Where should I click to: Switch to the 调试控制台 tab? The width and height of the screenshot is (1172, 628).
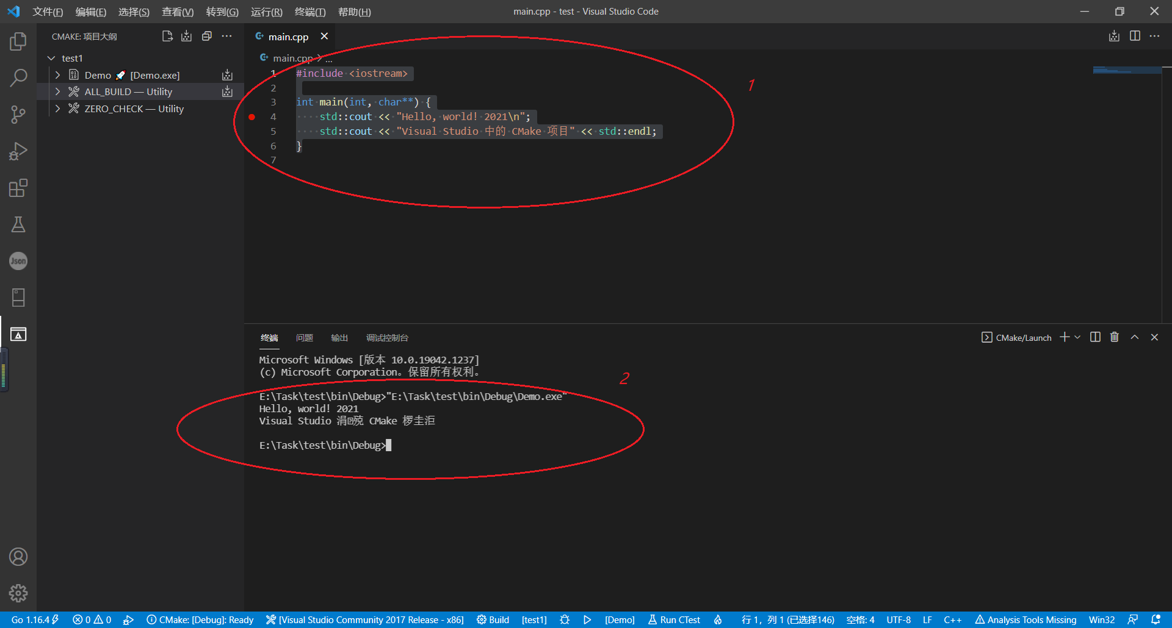tap(386, 337)
